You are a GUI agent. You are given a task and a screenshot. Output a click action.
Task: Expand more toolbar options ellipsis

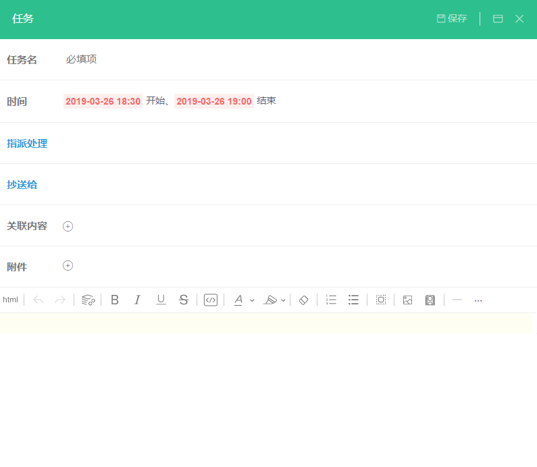click(x=478, y=301)
